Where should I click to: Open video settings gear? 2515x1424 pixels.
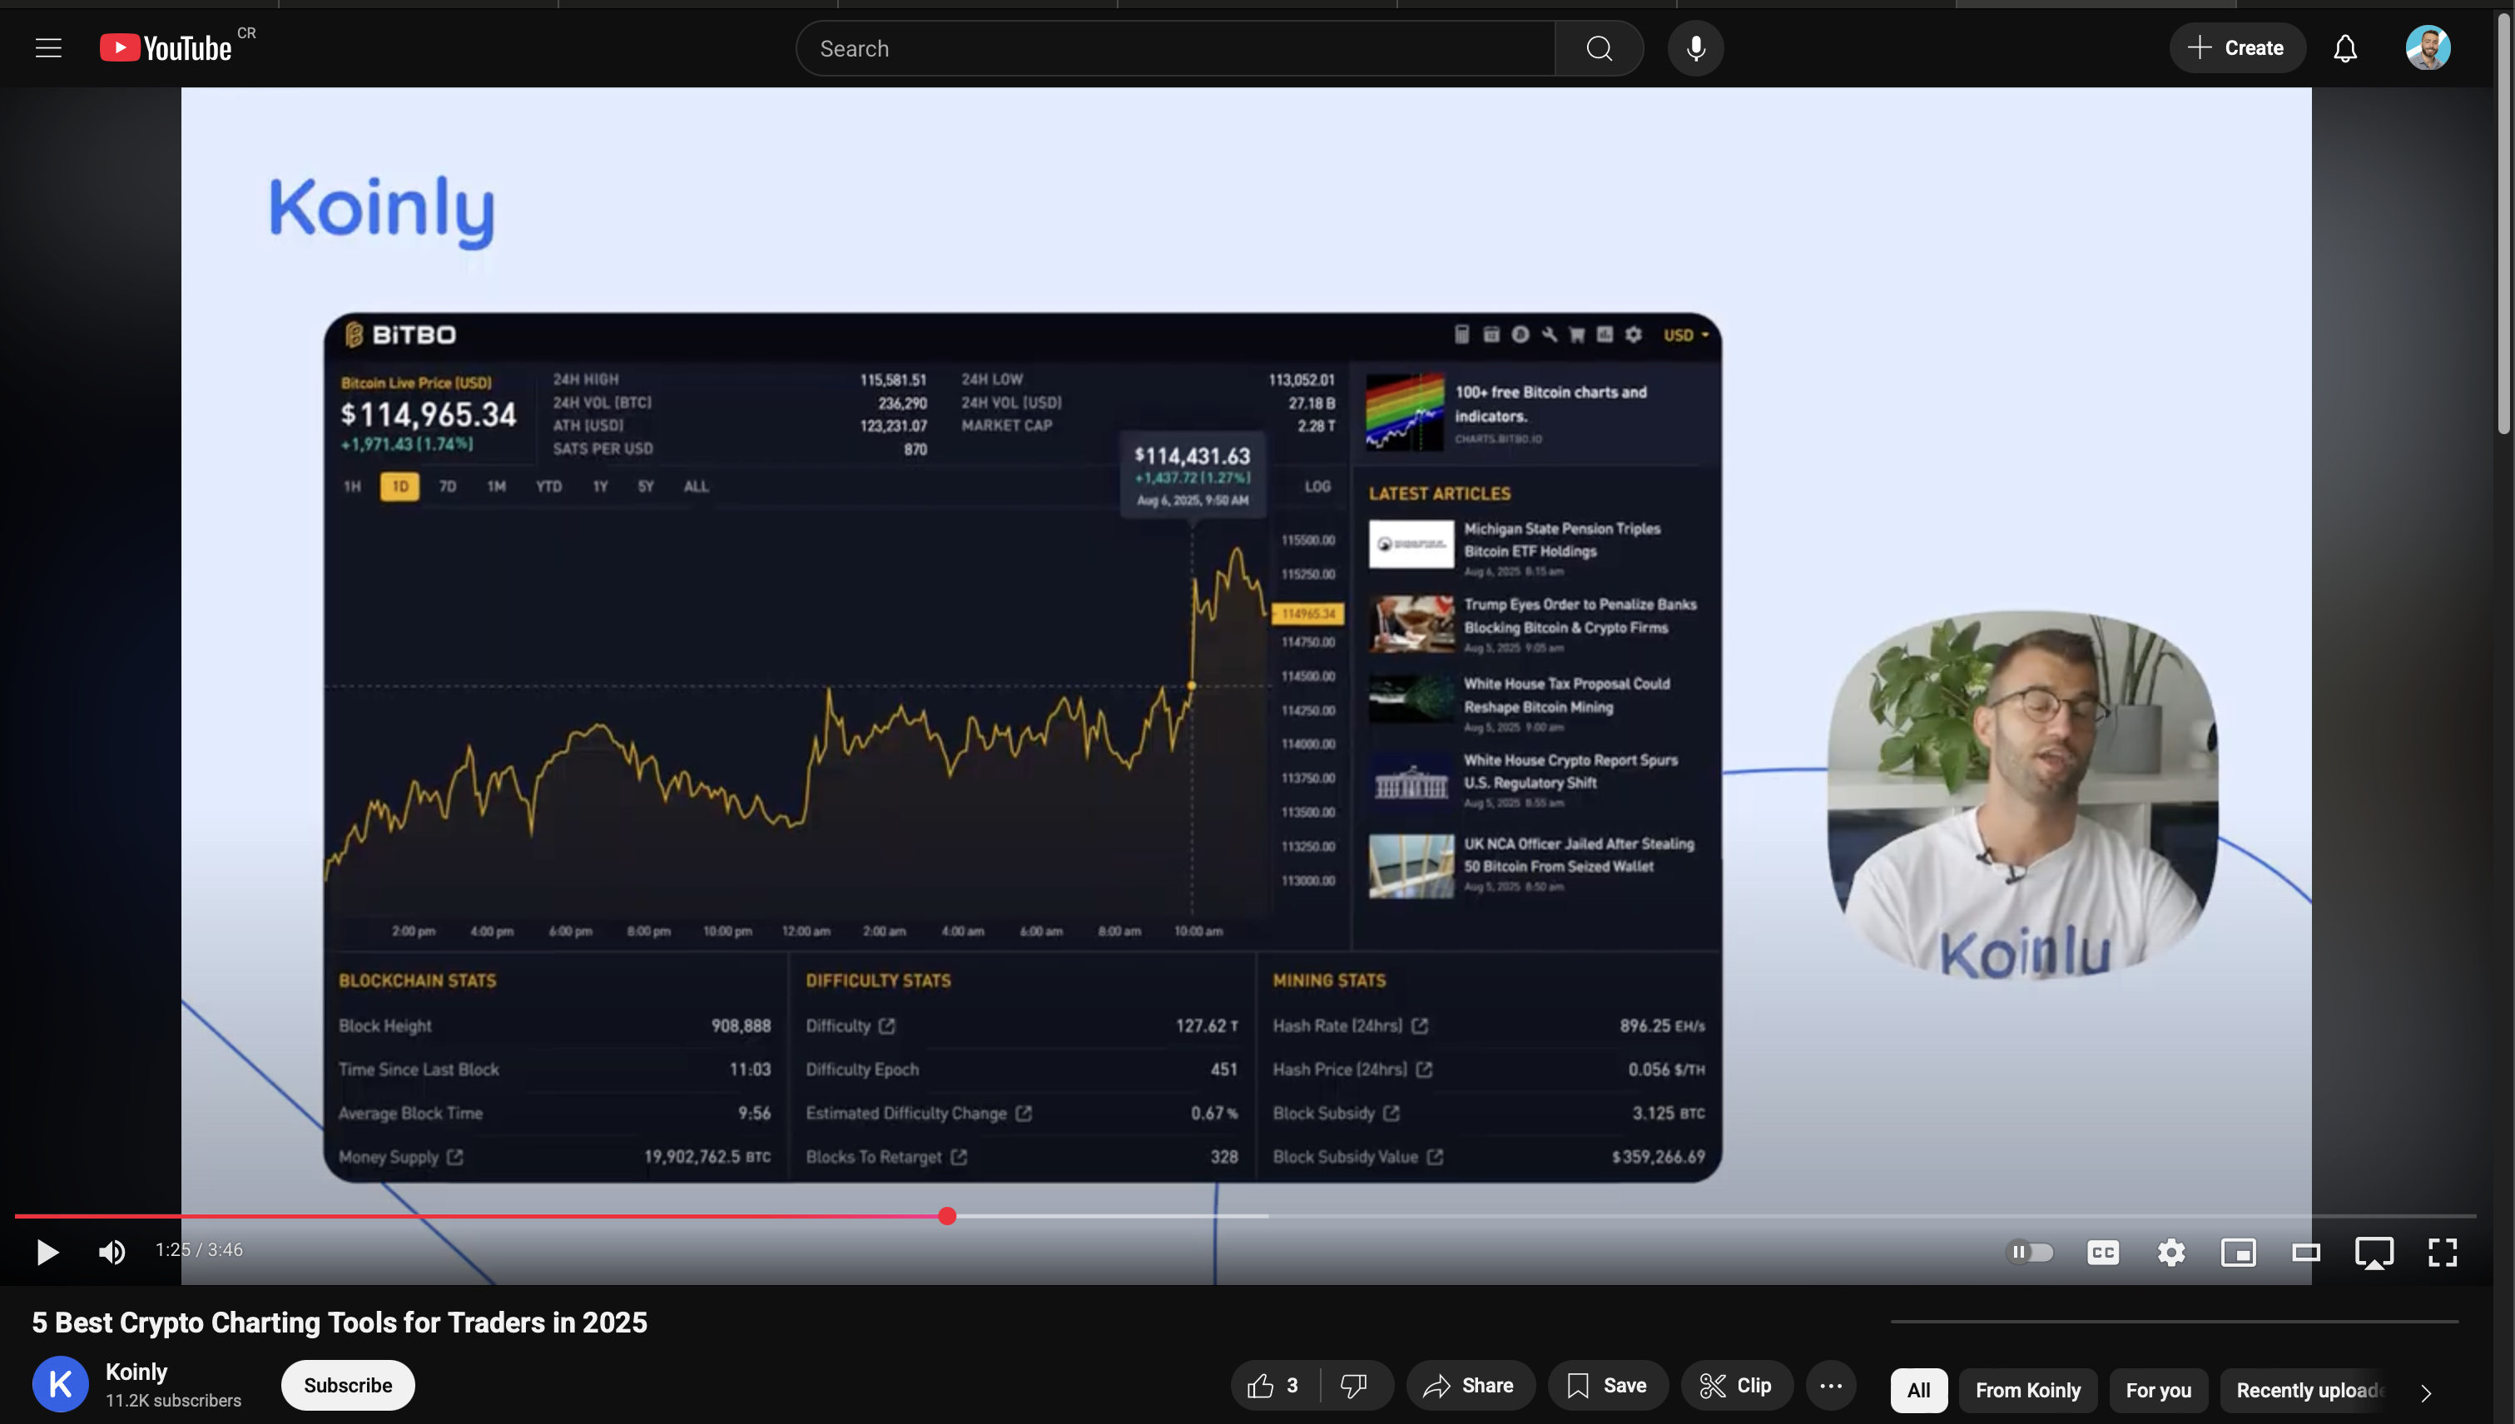(x=2171, y=1252)
